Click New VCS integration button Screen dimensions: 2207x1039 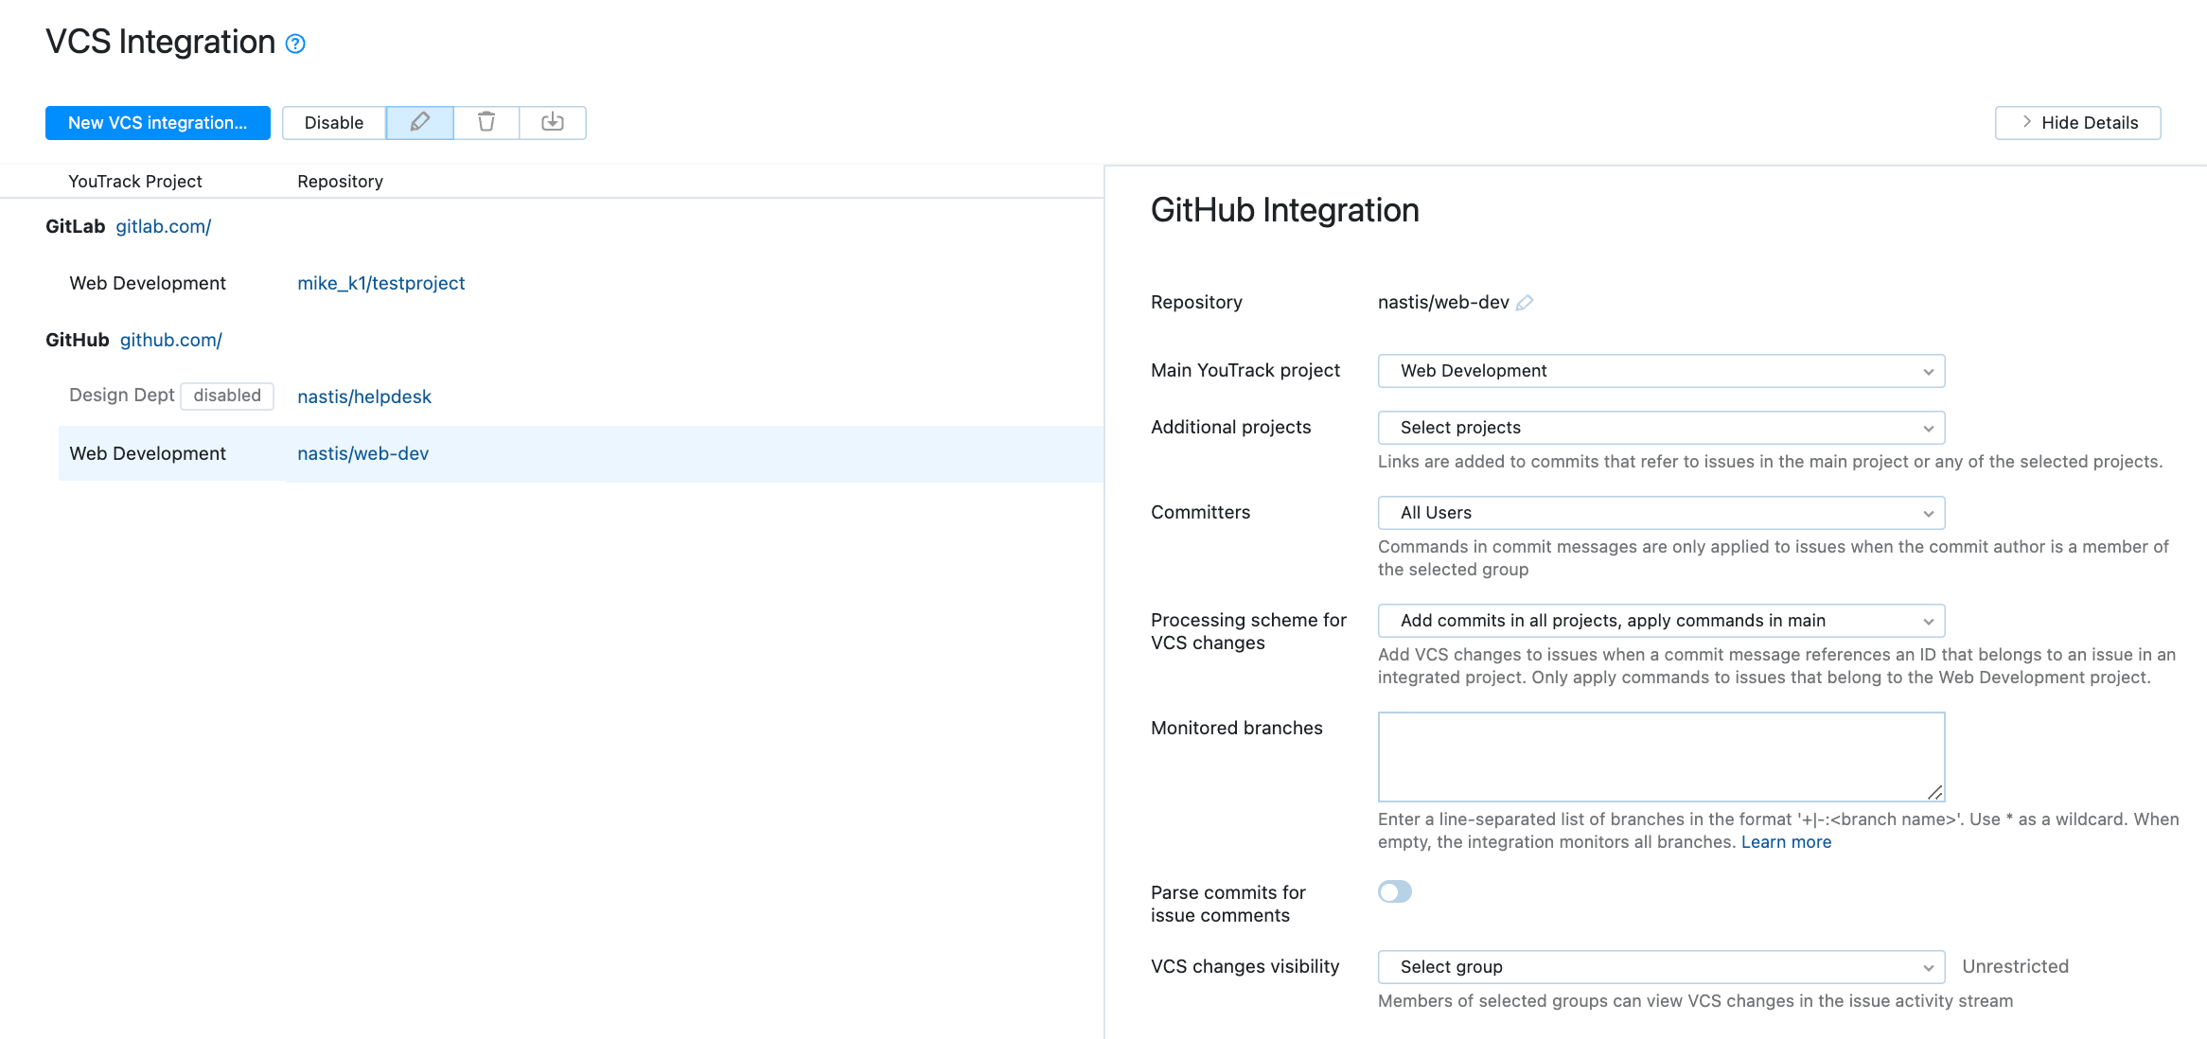click(x=157, y=122)
